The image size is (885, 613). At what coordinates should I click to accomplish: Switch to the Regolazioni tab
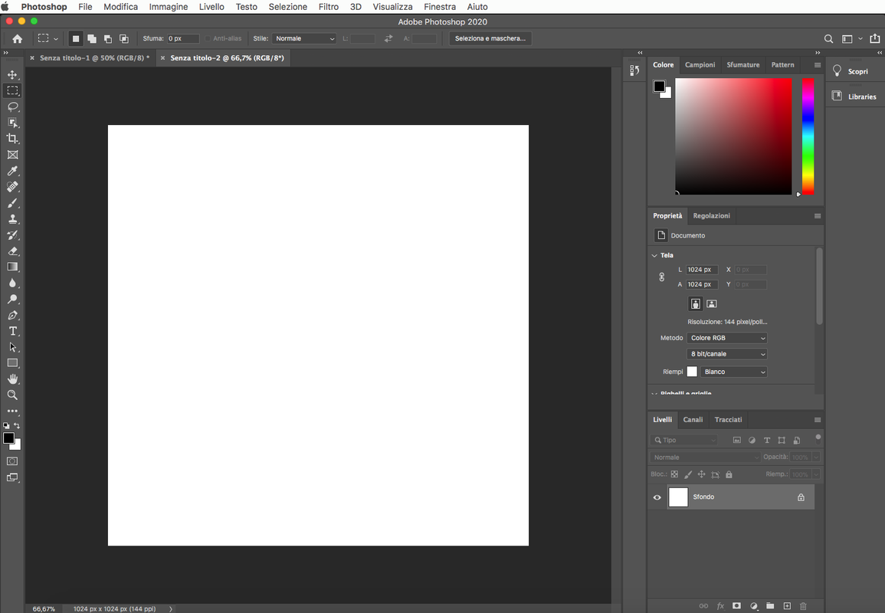click(x=711, y=215)
